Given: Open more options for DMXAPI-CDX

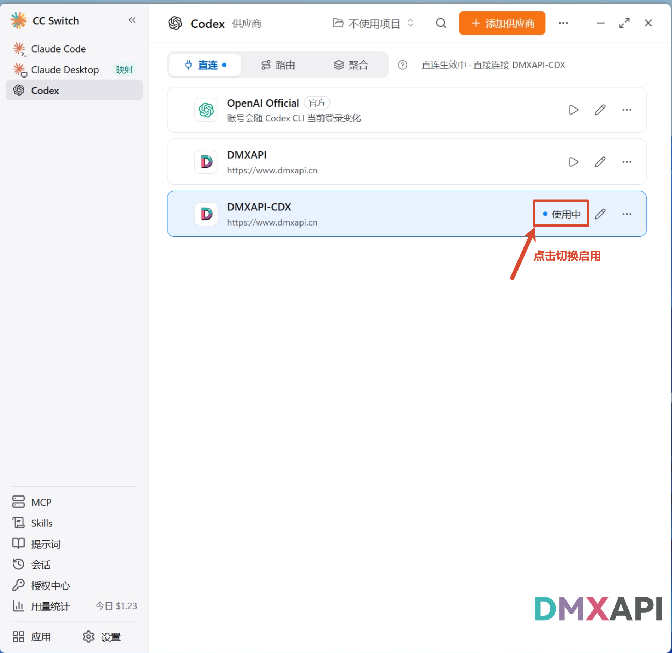Looking at the screenshot, I should [x=627, y=214].
